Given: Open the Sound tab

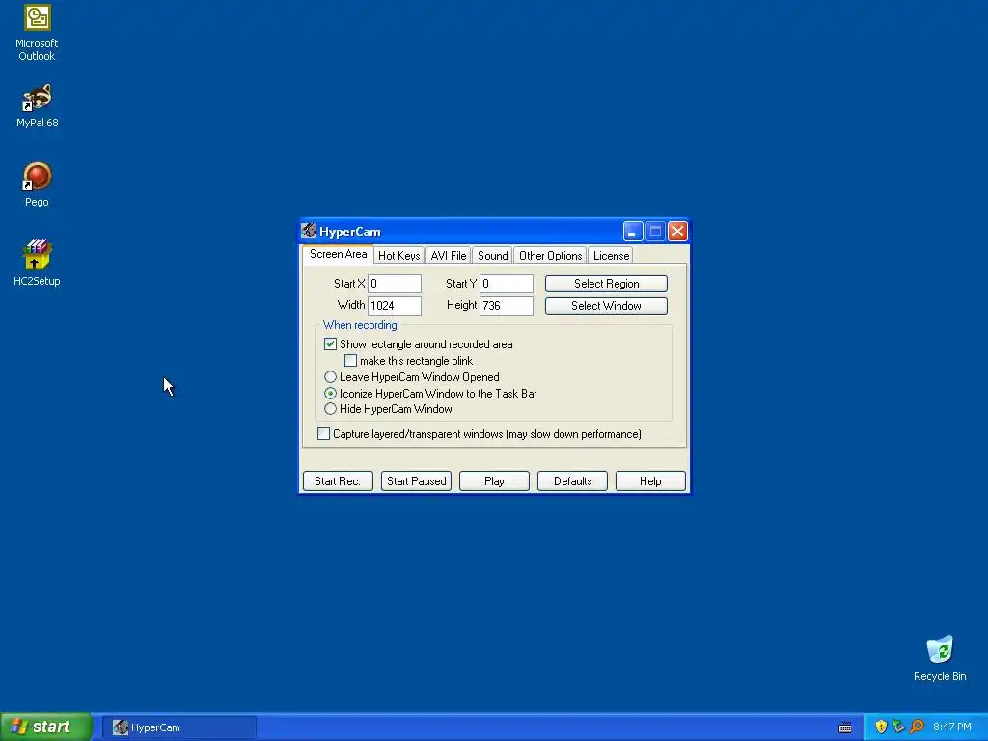Looking at the screenshot, I should coord(492,255).
